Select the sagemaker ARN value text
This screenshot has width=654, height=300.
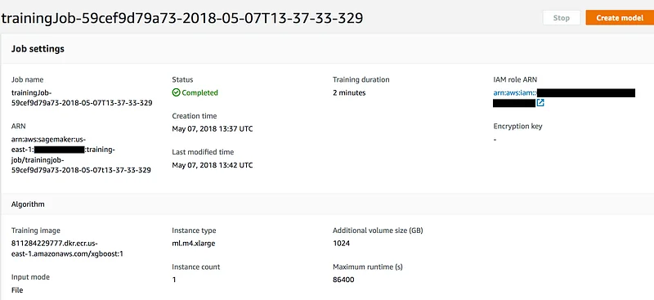click(x=81, y=154)
